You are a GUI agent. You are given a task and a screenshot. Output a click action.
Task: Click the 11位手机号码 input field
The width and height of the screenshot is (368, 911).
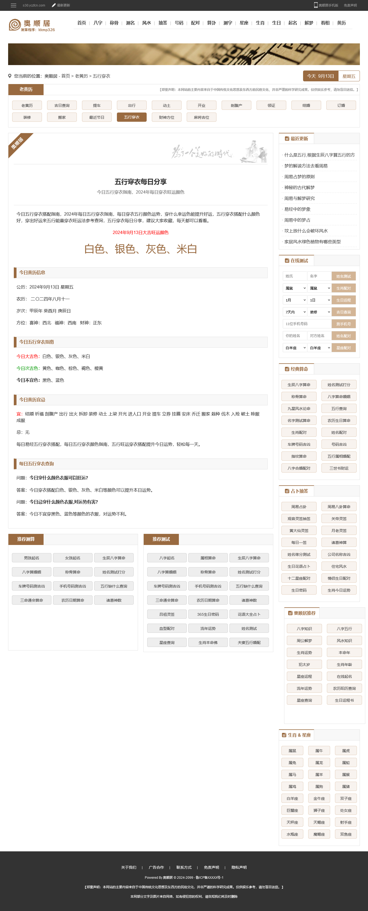point(307,324)
